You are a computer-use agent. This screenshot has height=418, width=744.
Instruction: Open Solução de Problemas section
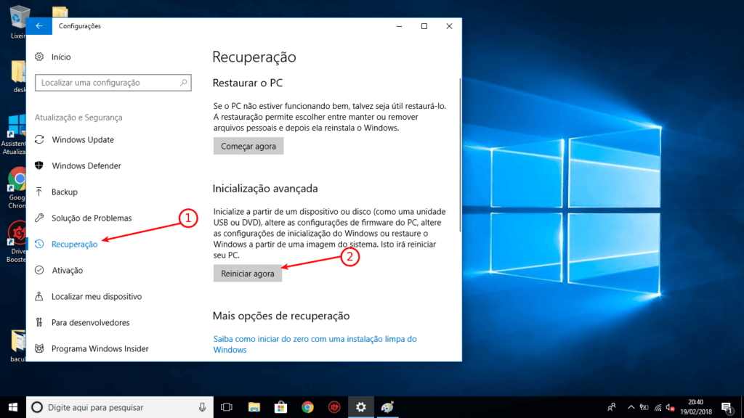[91, 218]
